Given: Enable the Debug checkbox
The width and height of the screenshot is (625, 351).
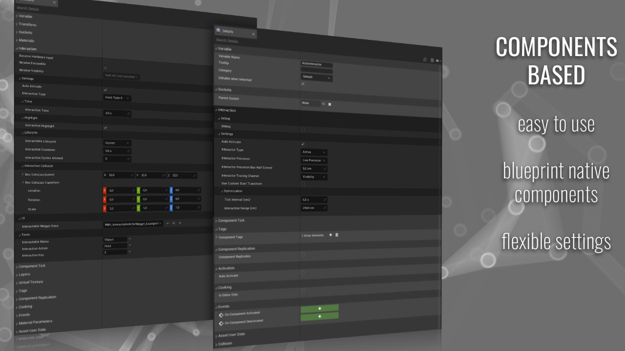Looking at the screenshot, I should (303, 129).
